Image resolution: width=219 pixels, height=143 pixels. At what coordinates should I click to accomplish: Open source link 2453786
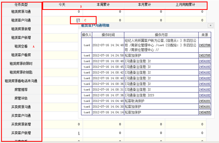205,45
